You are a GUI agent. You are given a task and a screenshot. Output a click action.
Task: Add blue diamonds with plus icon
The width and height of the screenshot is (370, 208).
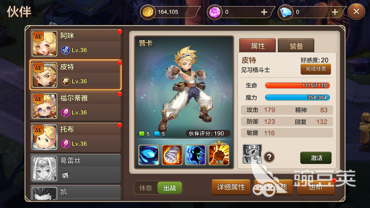tap(335, 12)
